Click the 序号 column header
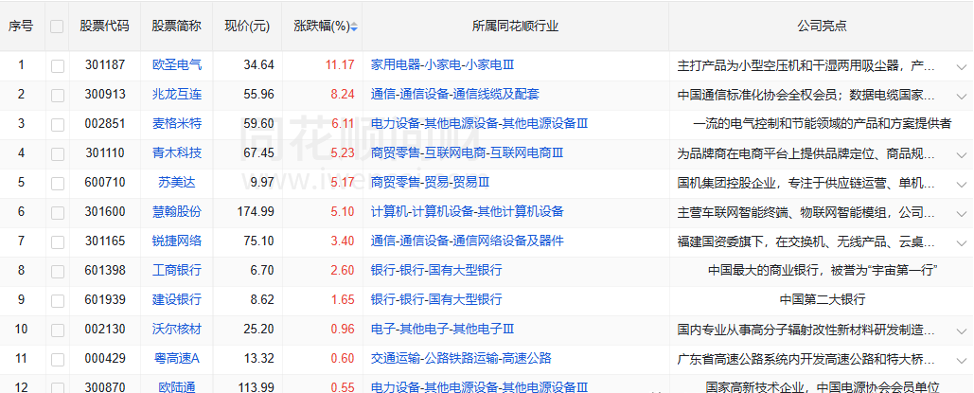 tap(21, 27)
